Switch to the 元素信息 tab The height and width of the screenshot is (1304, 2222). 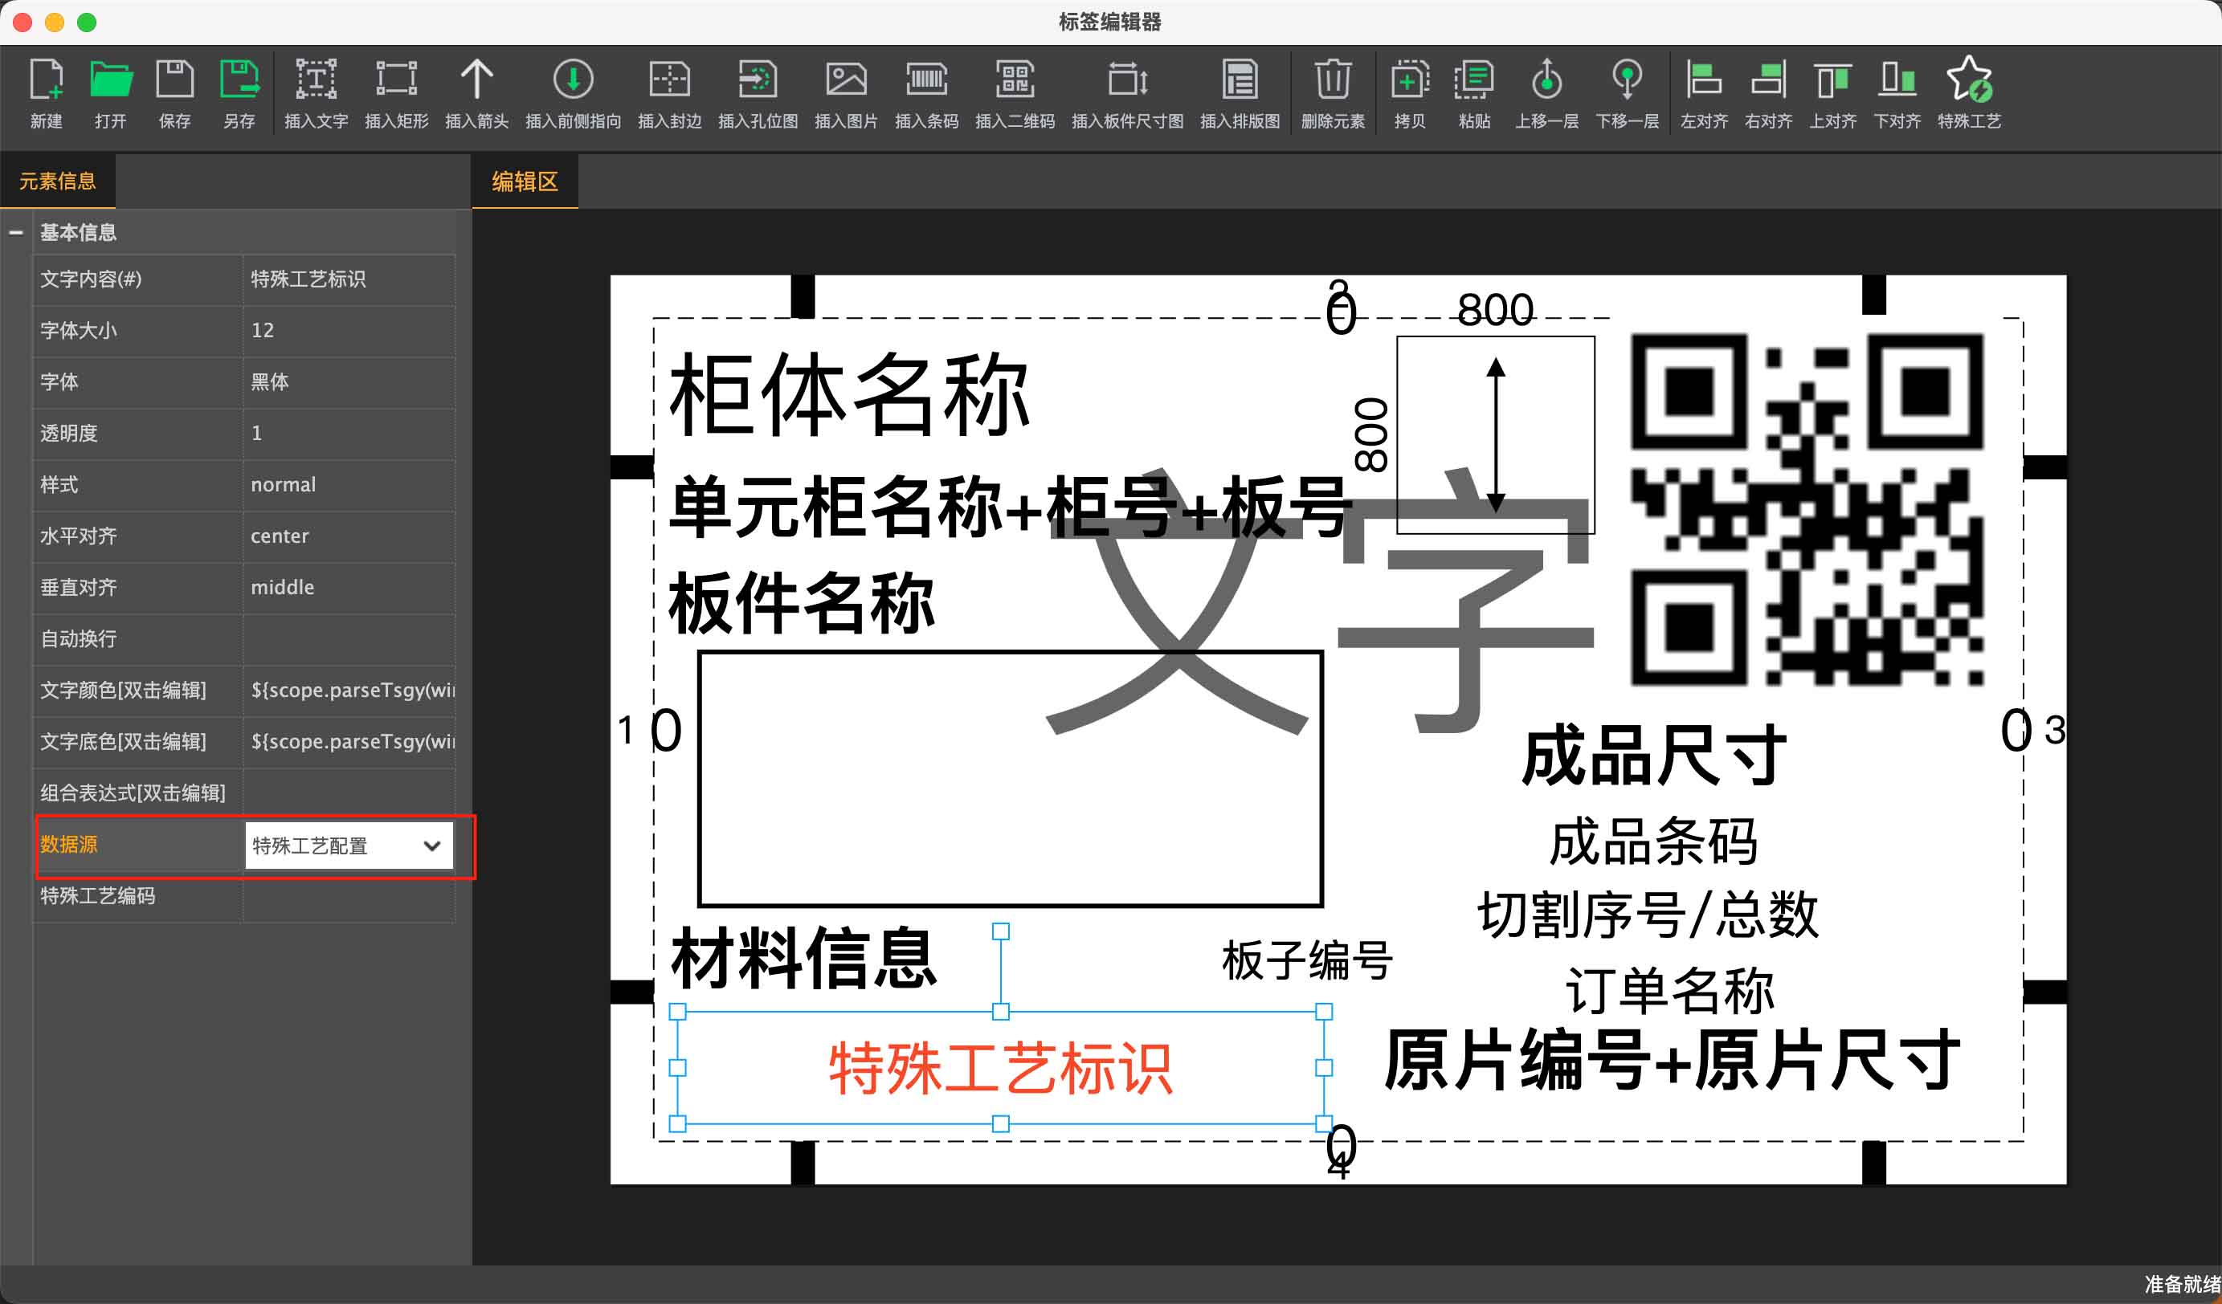pyautogui.click(x=57, y=181)
